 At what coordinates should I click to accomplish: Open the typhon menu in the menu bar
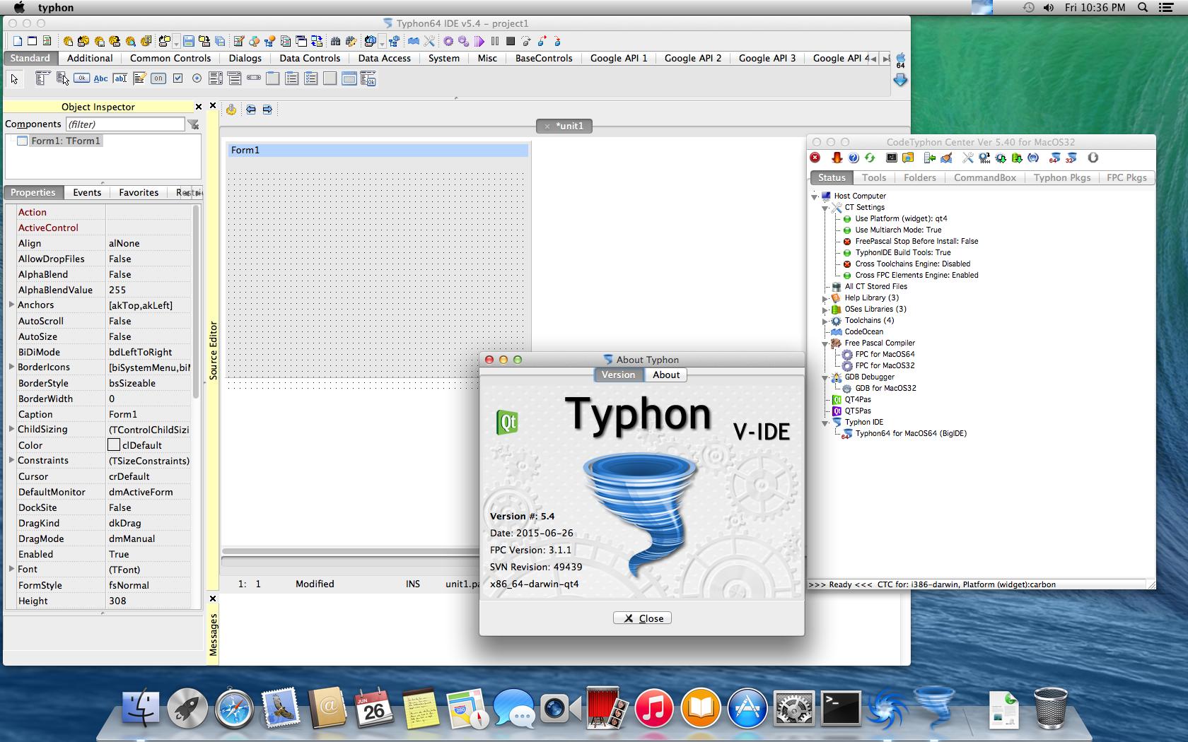pyautogui.click(x=56, y=7)
